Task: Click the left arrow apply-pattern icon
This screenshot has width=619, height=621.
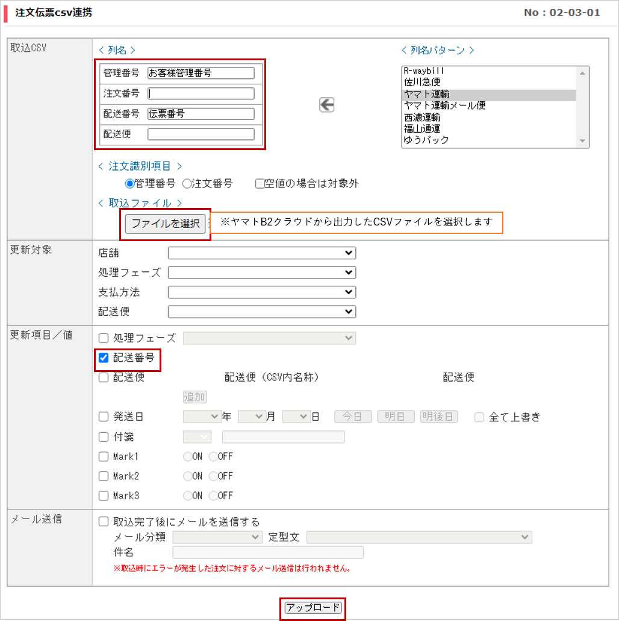Action: (x=327, y=105)
